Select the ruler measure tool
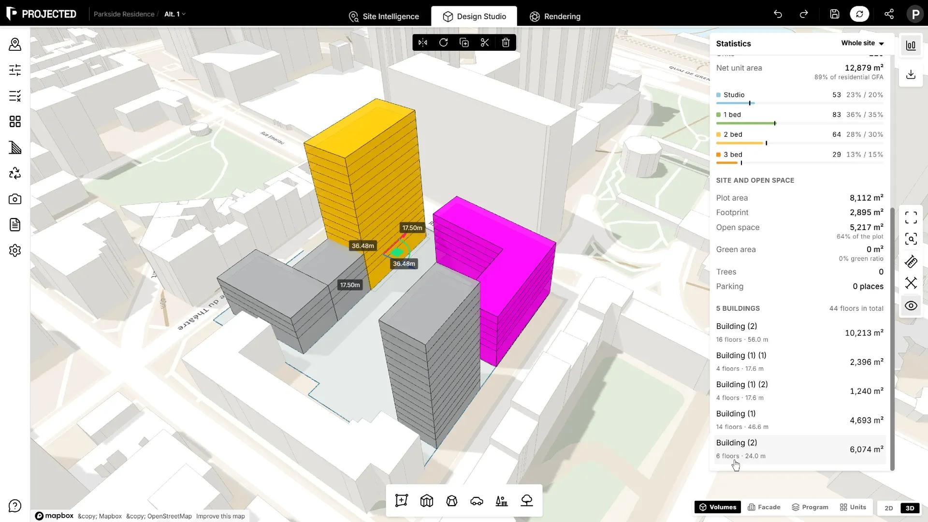This screenshot has width=928, height=522. click(911, 262)
